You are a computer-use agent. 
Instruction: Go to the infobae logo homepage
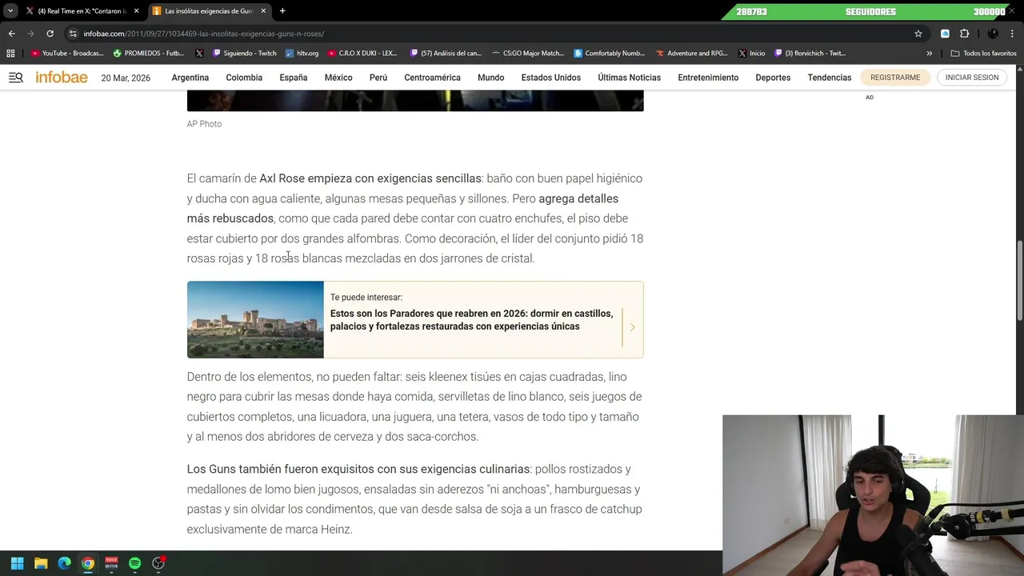[62, 78]
